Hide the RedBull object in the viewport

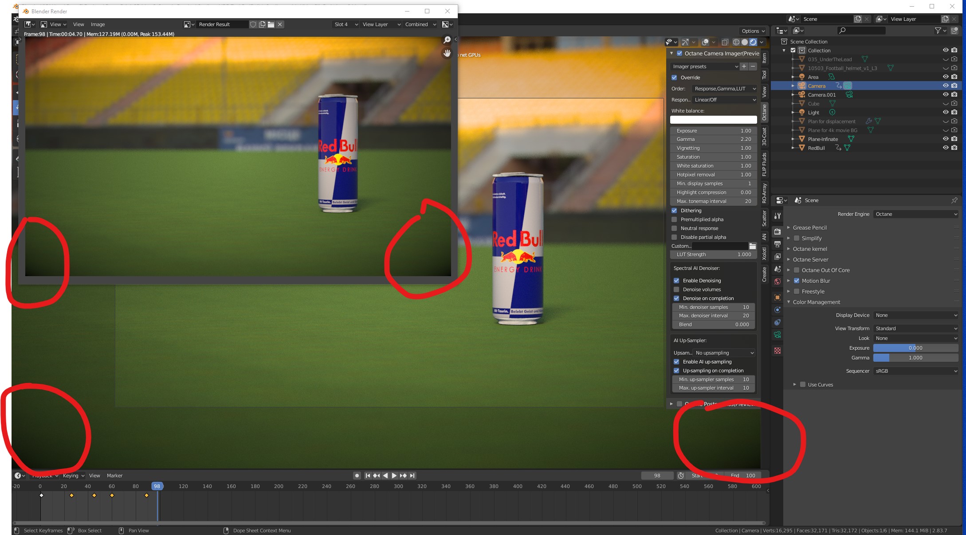(x=945, y=148)
